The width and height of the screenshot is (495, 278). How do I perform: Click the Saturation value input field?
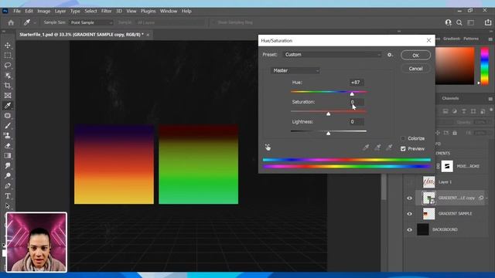coord(357,102)
